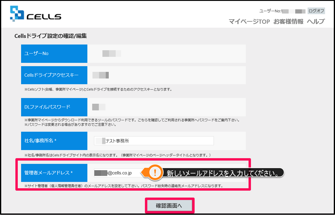
Task: Click the 確認画面へ button
Action: pyautogui.click(x=170, y=206)
